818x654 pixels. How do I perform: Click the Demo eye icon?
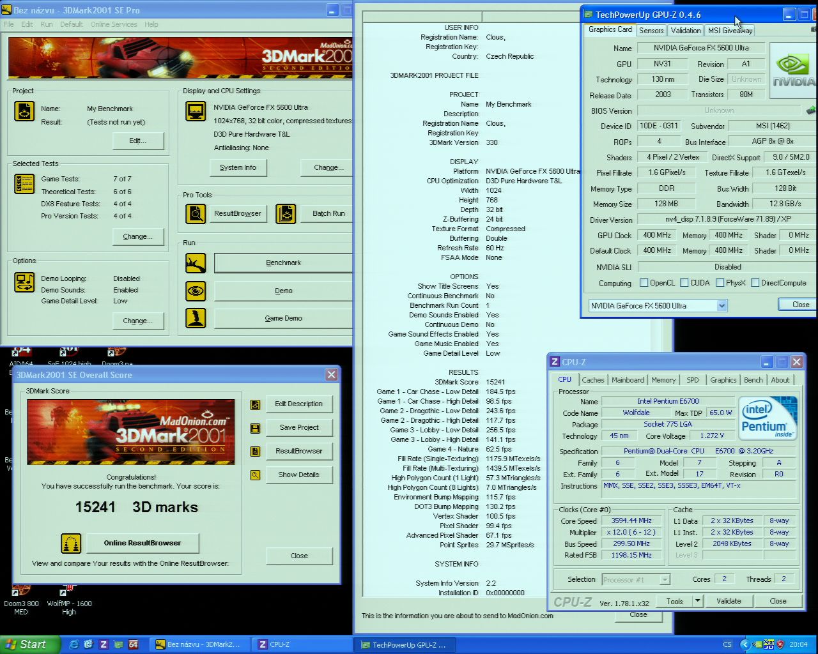click(x=196, y=291)
